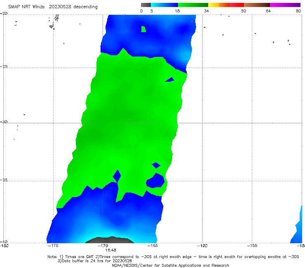
Task: Click the latitude label '-30'
Action: [x=4, y=122]
